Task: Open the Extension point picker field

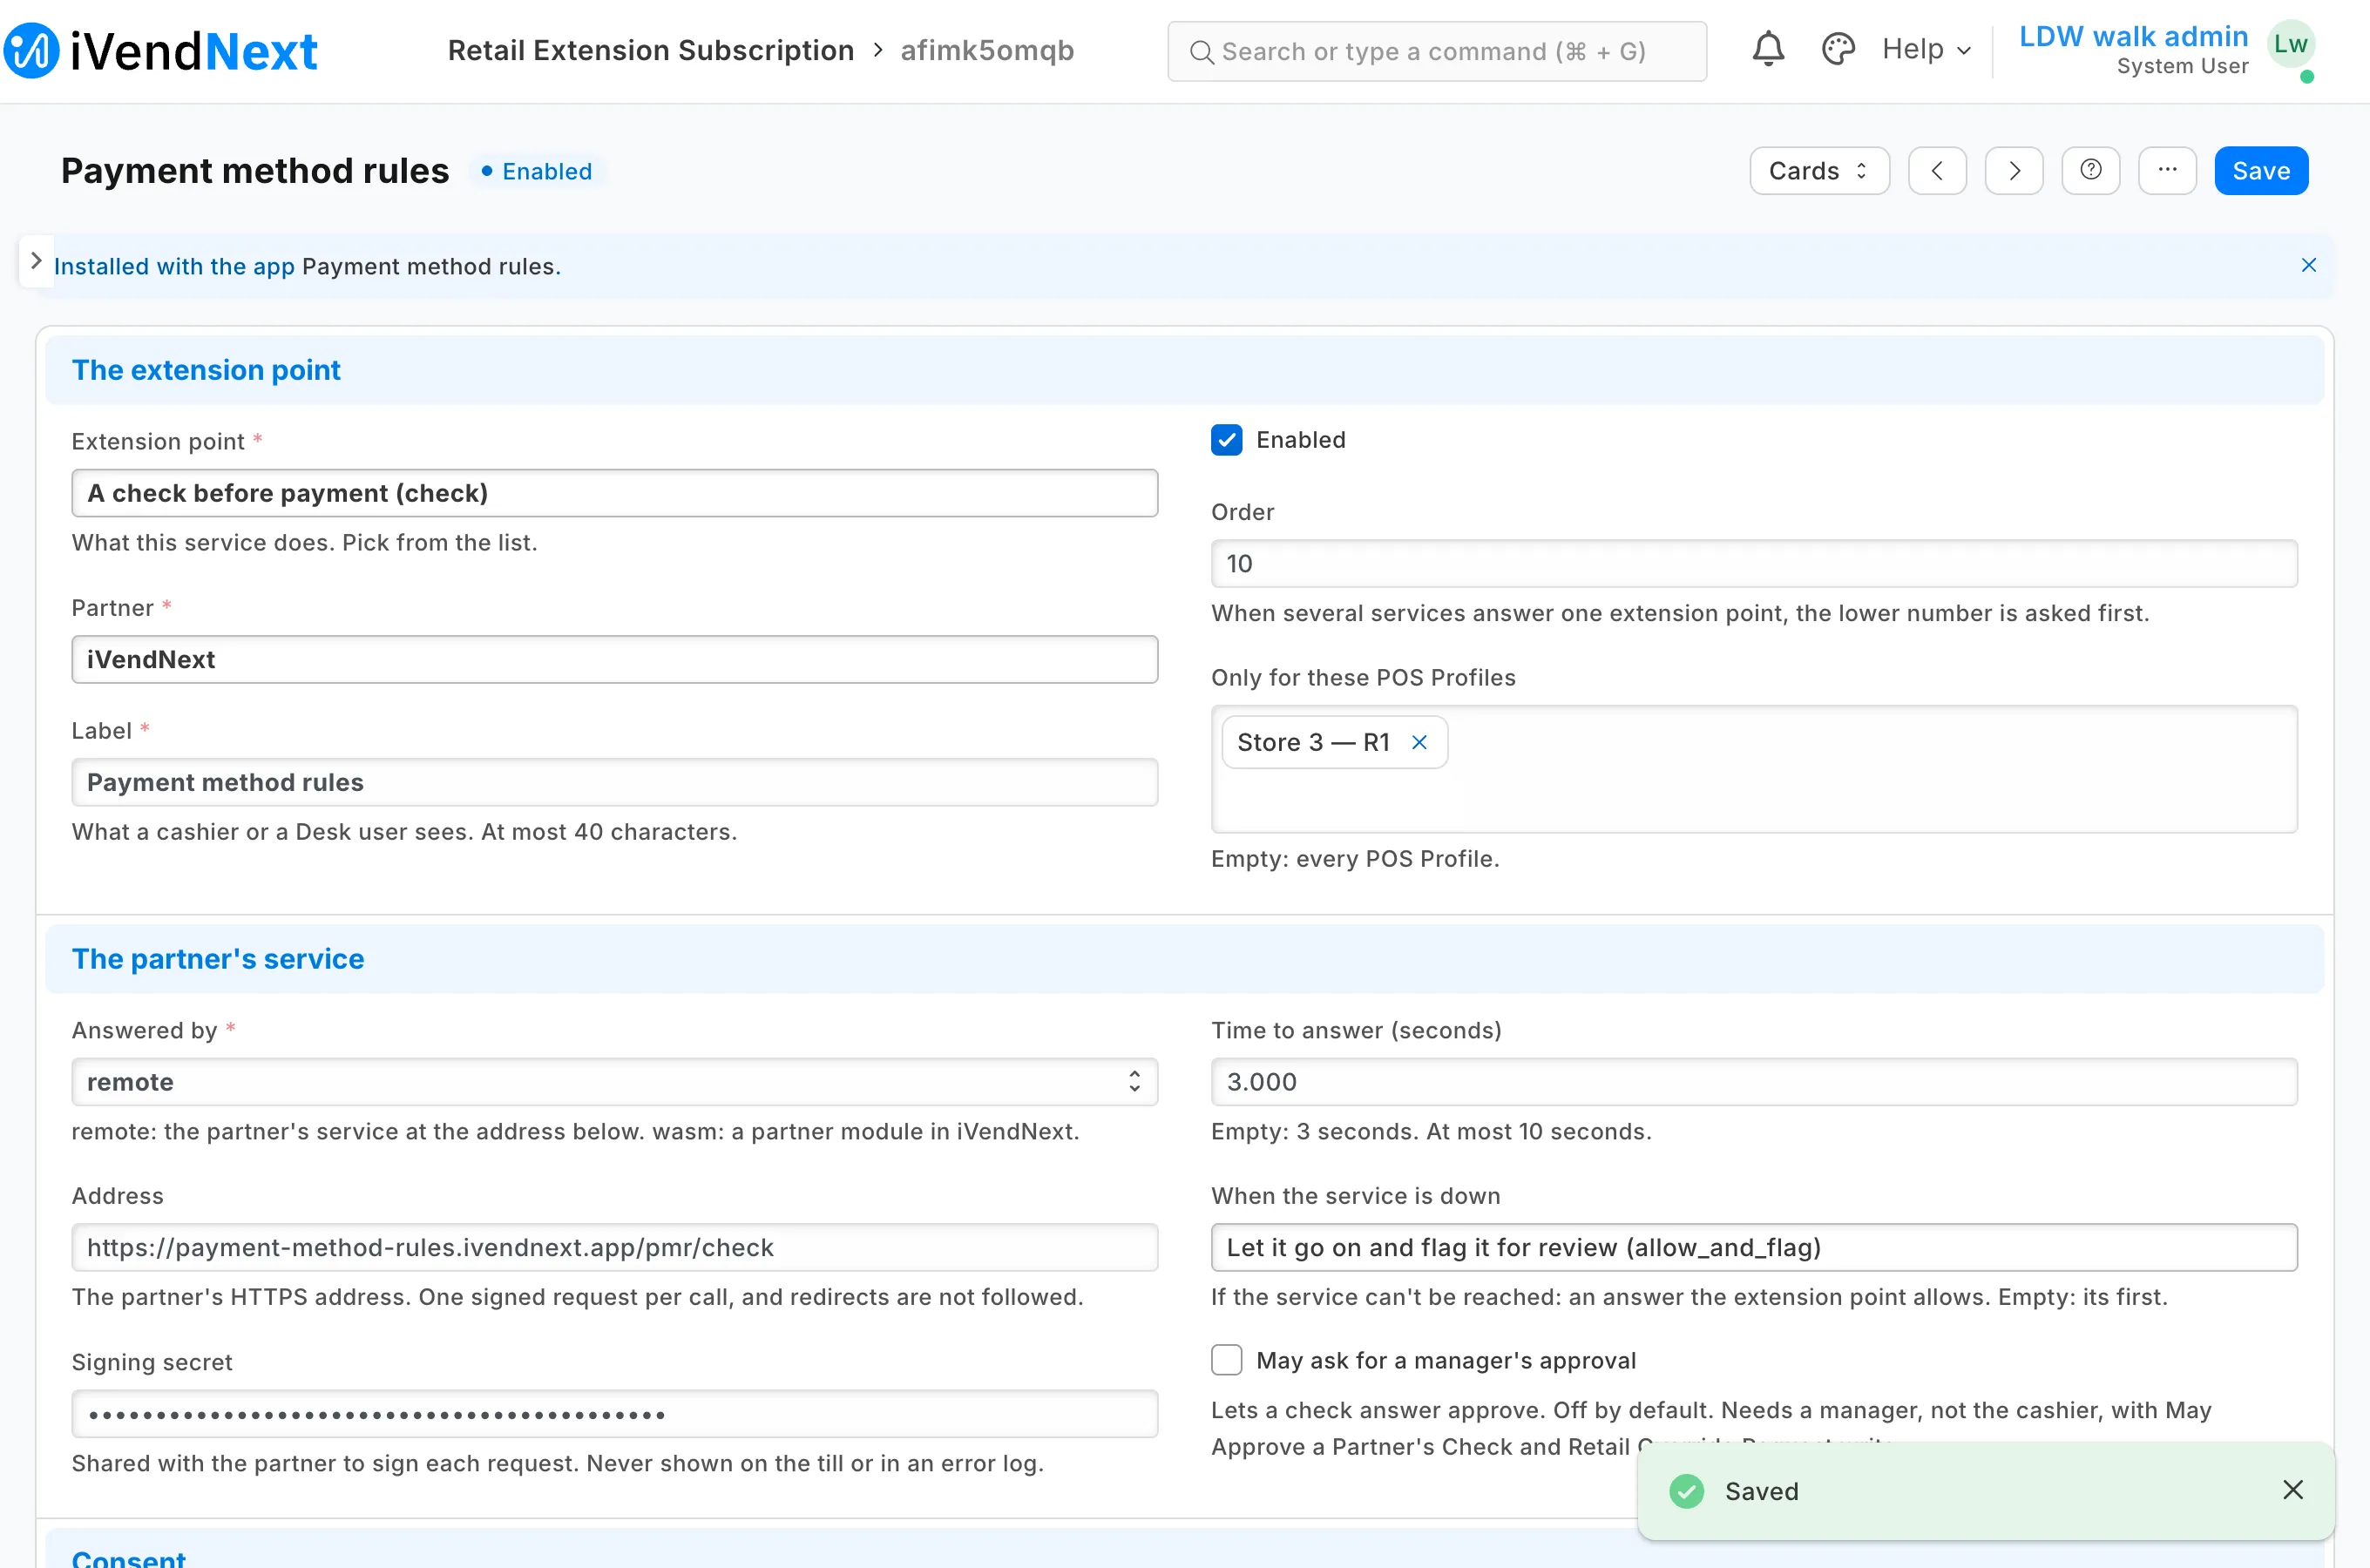Action: pos(614,493)
